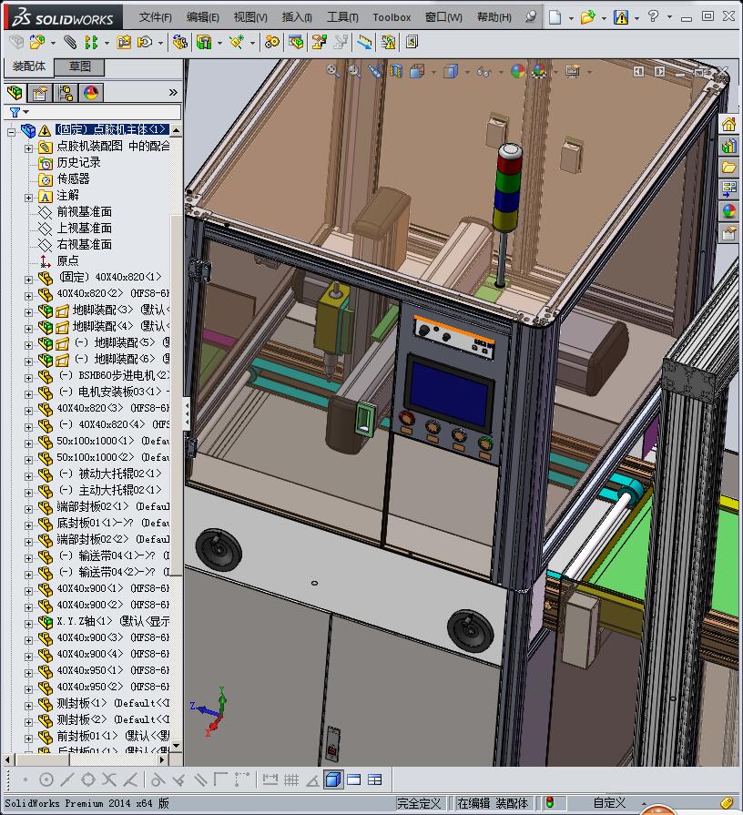Screen dimensions: 743x815
Task: Open the Appearances color ball in task pane
Action: [729, 211]
